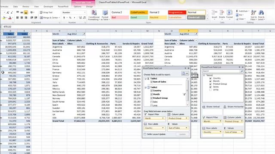Click the align text right icon
275x154 pixels.
coord(26,18)
